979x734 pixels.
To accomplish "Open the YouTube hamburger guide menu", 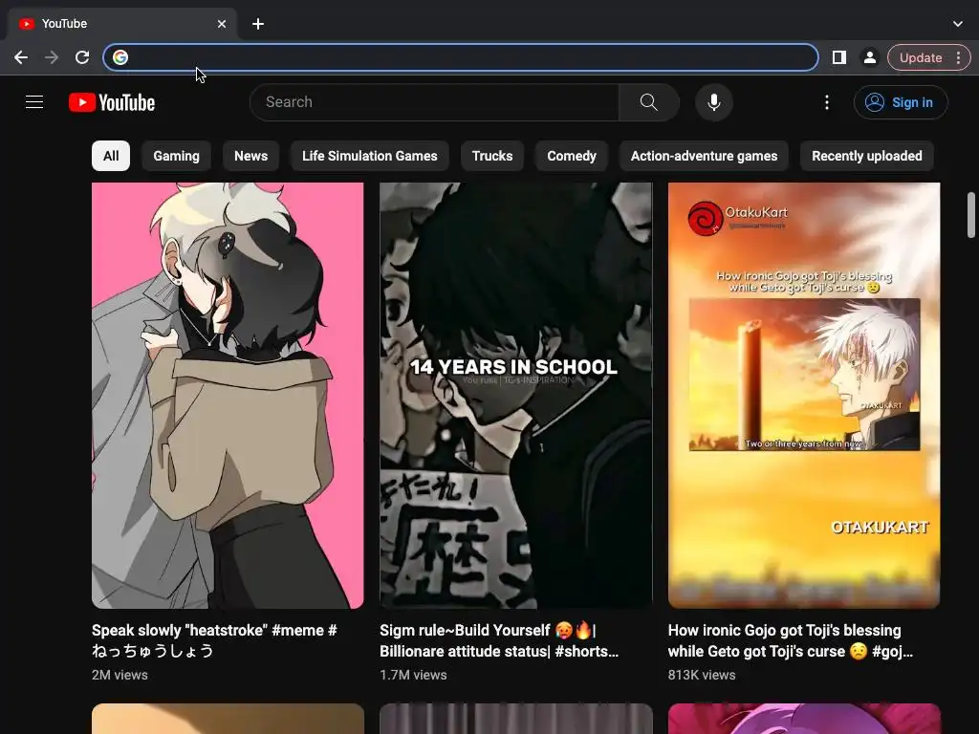I will [x=34, y=101].
